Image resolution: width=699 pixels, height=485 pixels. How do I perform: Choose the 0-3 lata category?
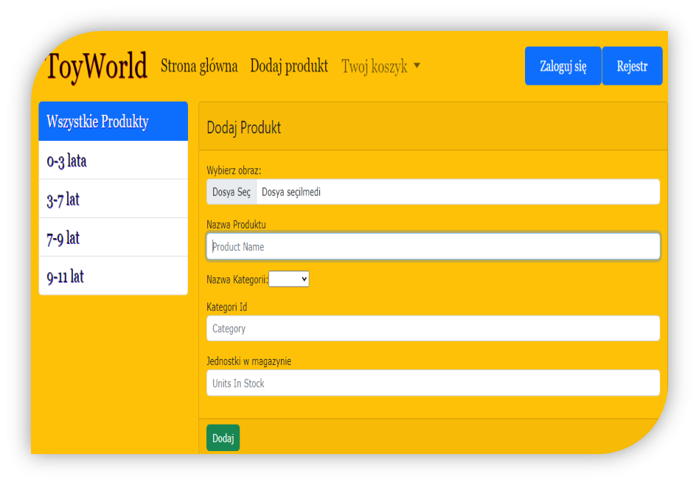[112, 159]
